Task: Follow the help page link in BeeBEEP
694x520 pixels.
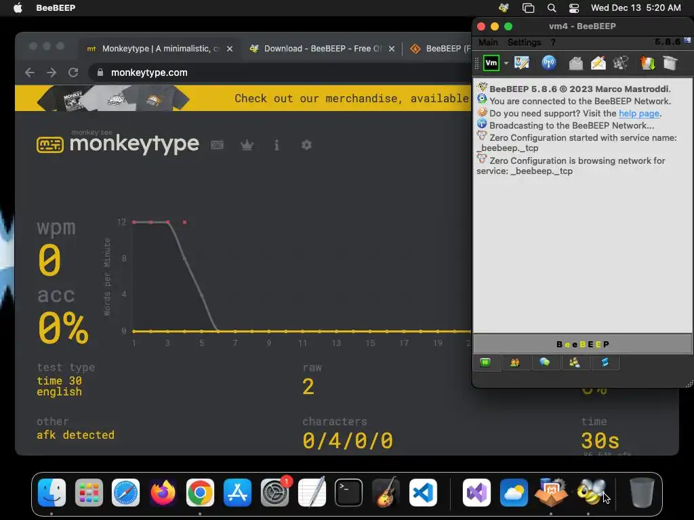Action: (x=638, y=113)
